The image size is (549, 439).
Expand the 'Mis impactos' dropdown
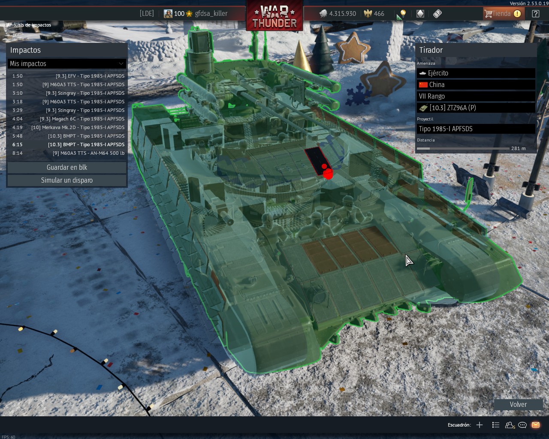click(67, 63)
